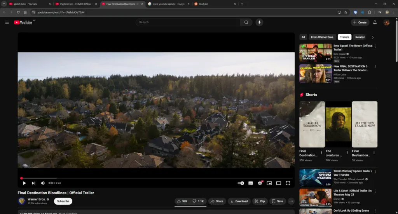The height and width of the screenshot is (214, 398).
Task: Select the From Warner Bros. chip
Action: [x=322, y=37]
